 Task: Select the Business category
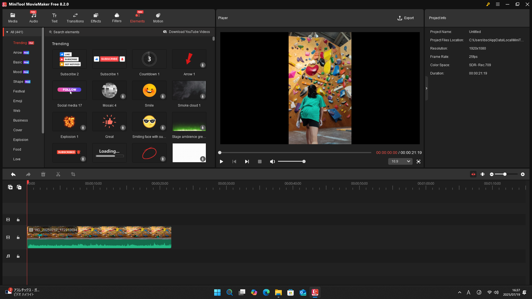(21, 120)
